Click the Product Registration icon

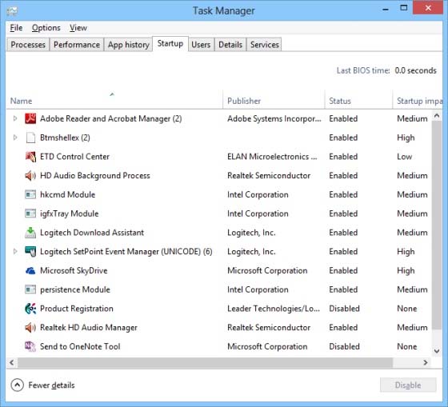[x=30, y=309]
